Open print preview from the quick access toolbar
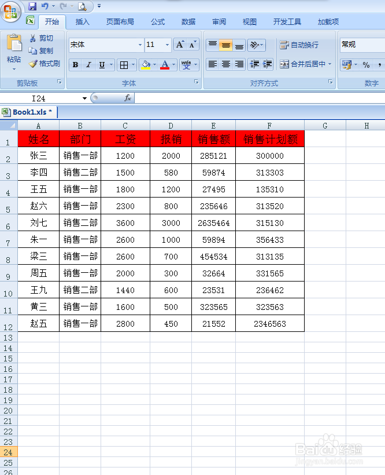The height and width of the screenshot is (475, 385). tap(82, 6)
